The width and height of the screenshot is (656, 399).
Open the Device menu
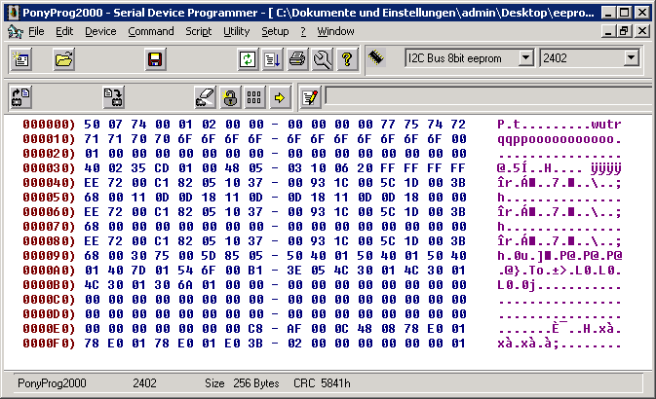tap(100, 31)
